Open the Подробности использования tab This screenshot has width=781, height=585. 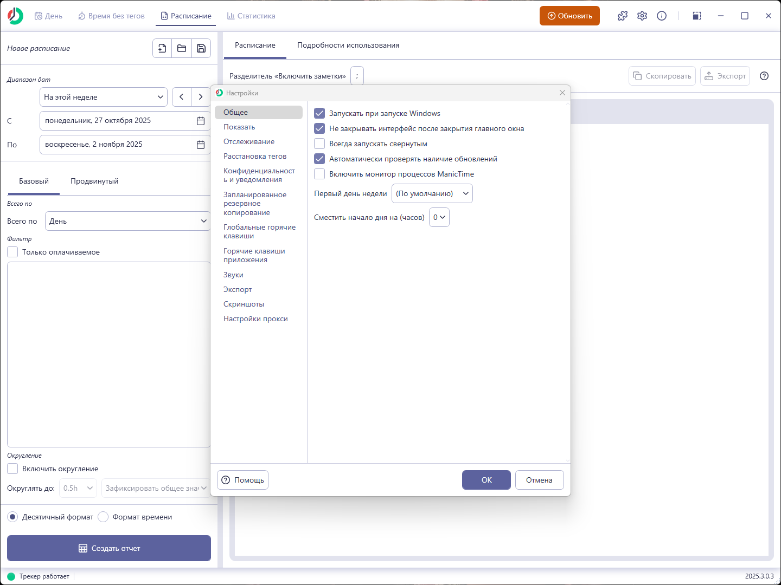click(x=348, y=45)
